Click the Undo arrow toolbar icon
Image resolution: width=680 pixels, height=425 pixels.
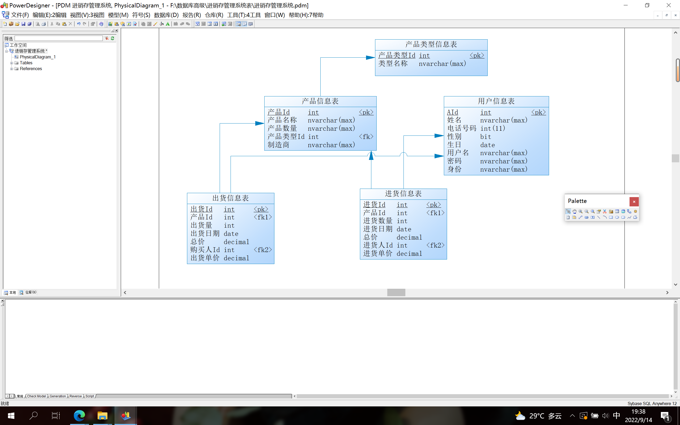click(x=79, y=24)
